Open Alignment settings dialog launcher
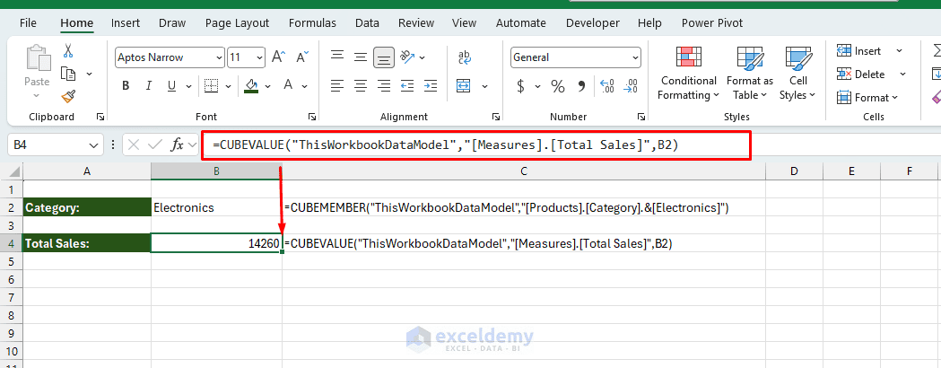 (x=496, y=117)
